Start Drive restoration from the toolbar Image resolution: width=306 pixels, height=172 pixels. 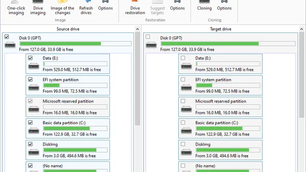[135, 8]
